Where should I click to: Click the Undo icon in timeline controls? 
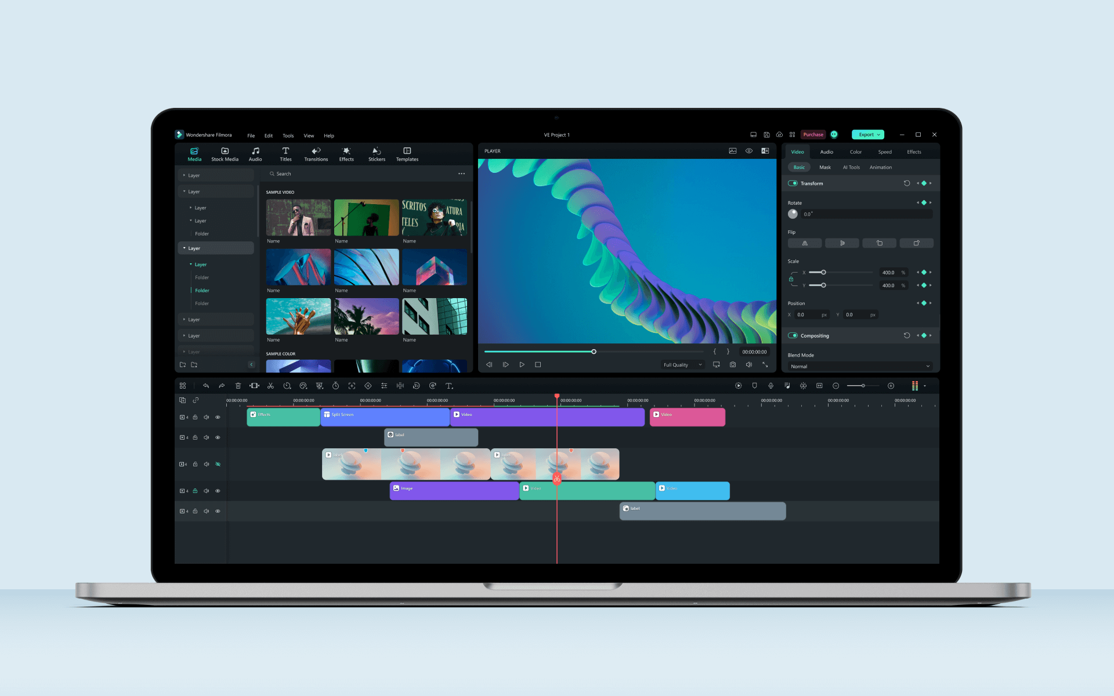click(x=206, y=386)
